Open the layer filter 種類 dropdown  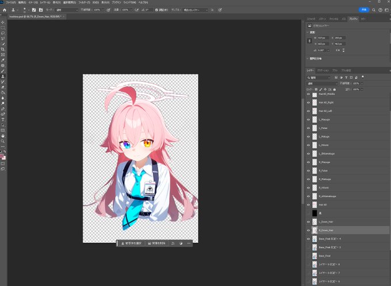[319, 78]
